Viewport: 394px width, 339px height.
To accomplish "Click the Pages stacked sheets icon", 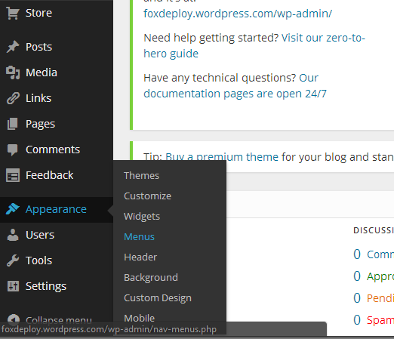I will [13, 124].
